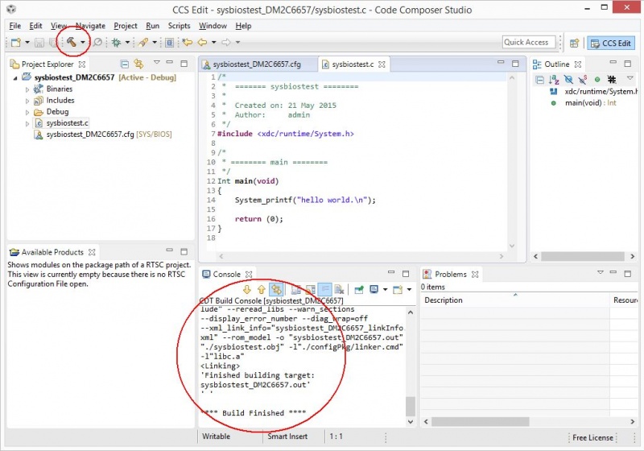Collapse the sysbiostest_DM2C6657 project node
Screen dimensions: 644x451
pyautogui.click(x=15, y=77)
